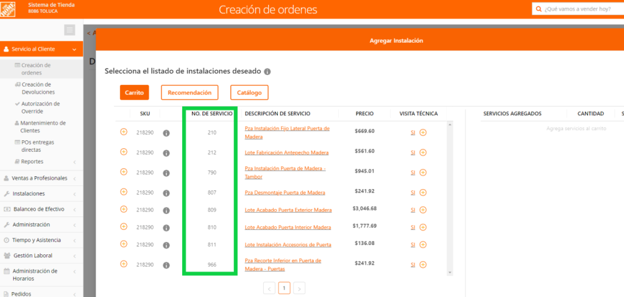Click scrollbar down arrow of services table
Viewport: 624px width, 297px height.
[450, 273]
